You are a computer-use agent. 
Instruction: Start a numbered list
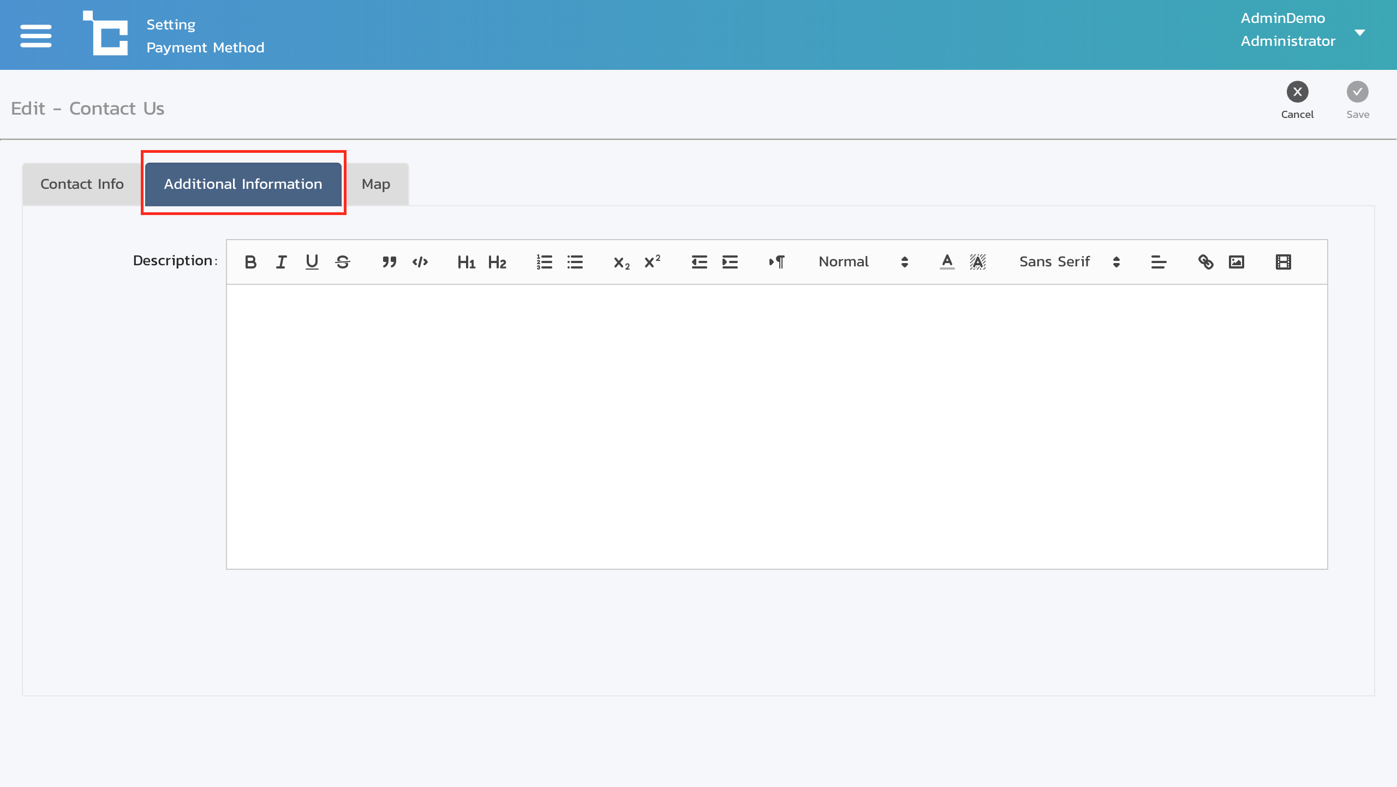pos(544,263)
